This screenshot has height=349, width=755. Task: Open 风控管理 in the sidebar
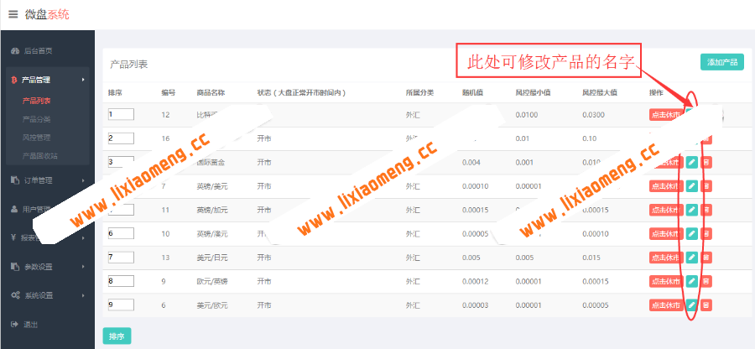(x=37, y=138)
